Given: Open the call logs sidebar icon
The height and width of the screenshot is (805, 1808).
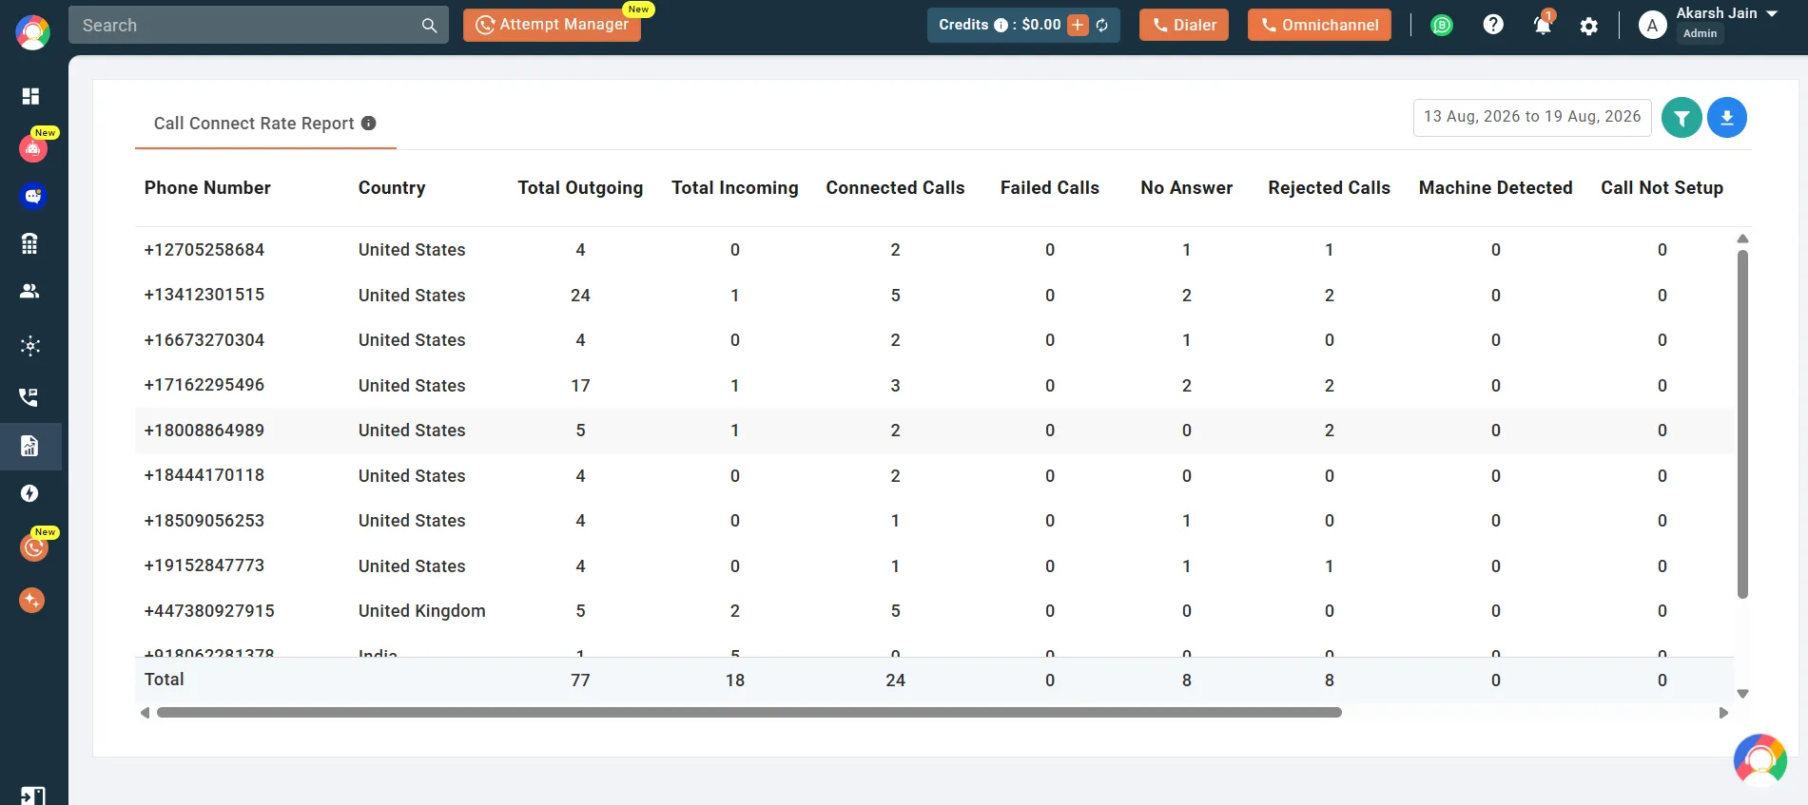Looking at the screenshot, I should click(x=29, y=396).
